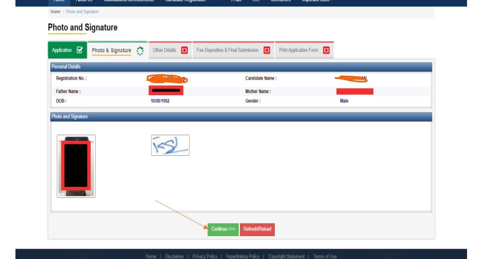Open the Privacy Policy footer link

click(205, 257)
